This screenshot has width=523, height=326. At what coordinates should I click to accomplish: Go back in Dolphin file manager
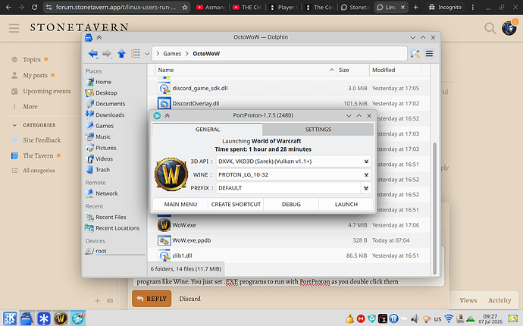[x=92, y=53]
